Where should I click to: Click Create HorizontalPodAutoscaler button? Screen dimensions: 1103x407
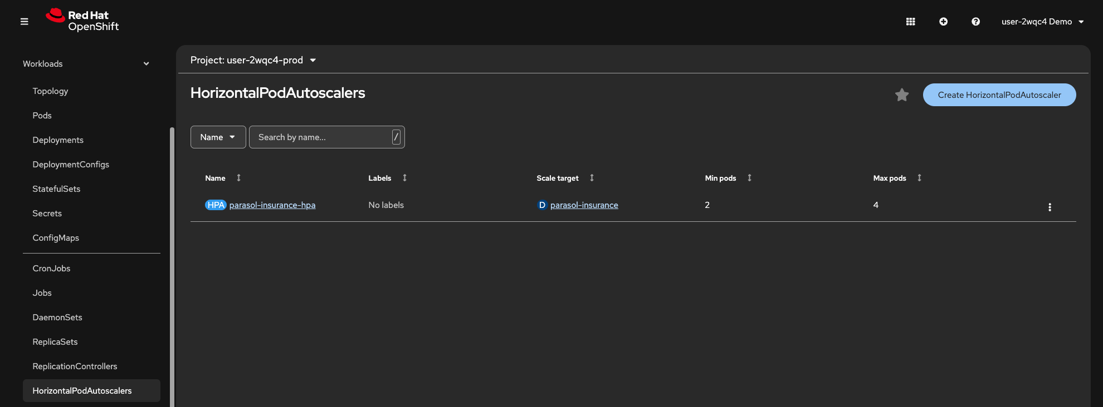coord(999,95)
